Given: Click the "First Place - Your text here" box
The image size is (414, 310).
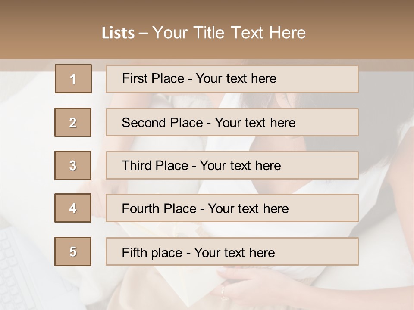Looking at the screenshot, I should tap(232, 79).
